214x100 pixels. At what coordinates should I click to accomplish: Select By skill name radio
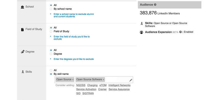(x=51, y=74)
